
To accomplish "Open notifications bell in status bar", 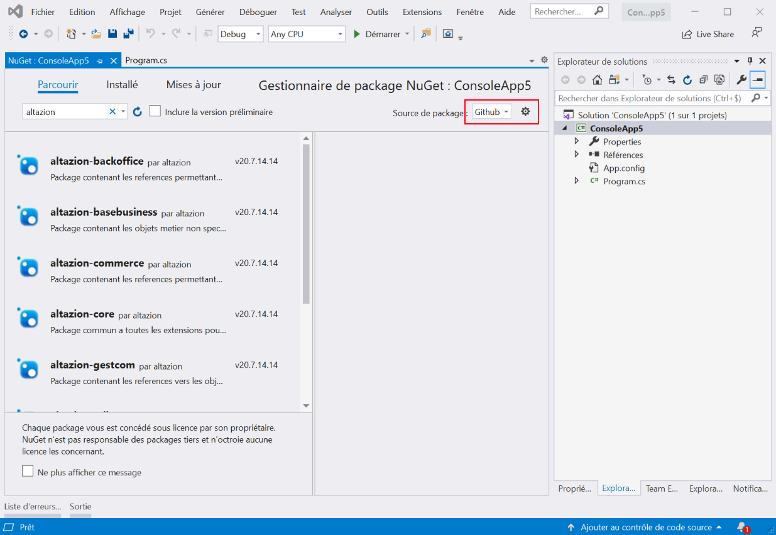I will tap(742, 527).
